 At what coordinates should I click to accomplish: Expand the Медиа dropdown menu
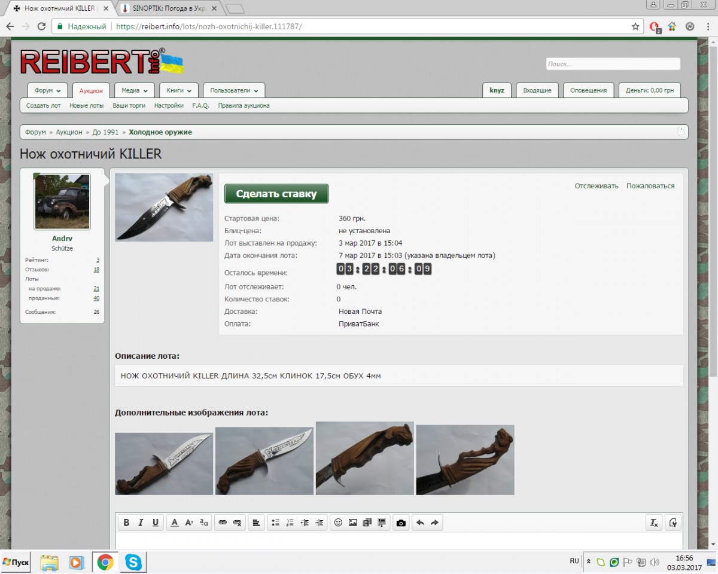pos(134,91)
